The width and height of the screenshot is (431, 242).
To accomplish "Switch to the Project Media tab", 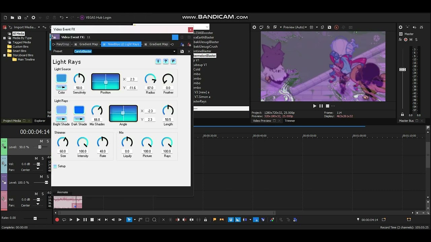I will [12, 121].
